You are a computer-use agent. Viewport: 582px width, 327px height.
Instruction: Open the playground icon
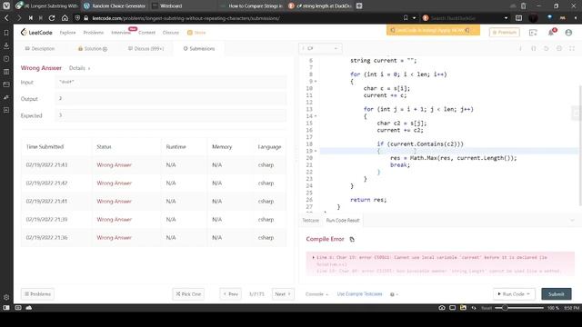533,33
